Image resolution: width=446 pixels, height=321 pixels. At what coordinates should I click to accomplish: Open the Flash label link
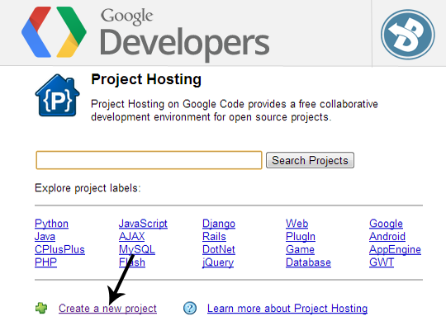tap(132, 262)
